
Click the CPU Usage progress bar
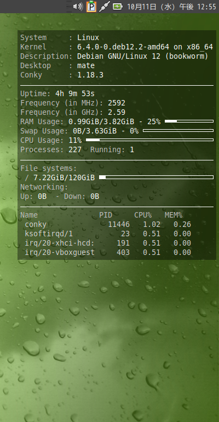coord(149,140)
